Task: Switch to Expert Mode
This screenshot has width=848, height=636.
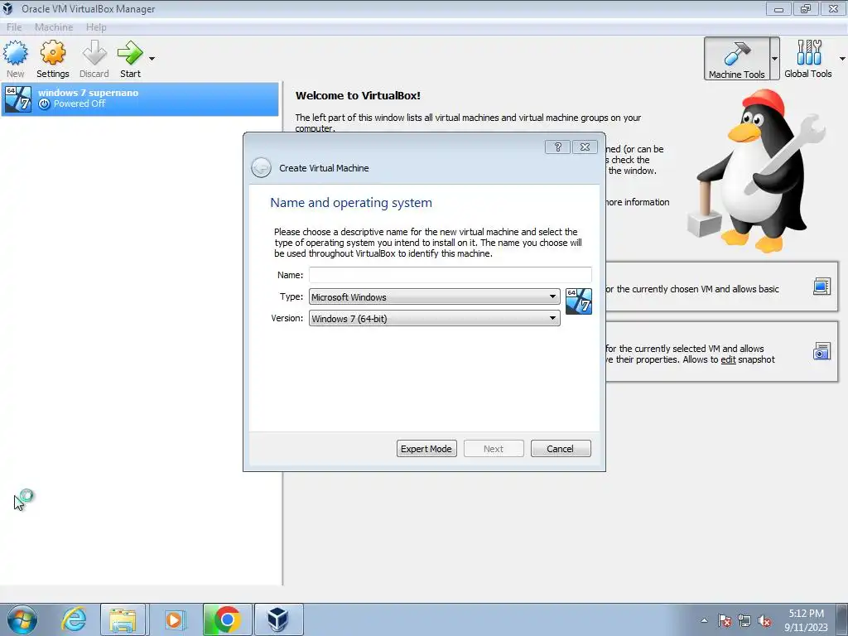Action: (x=426, y=448)
